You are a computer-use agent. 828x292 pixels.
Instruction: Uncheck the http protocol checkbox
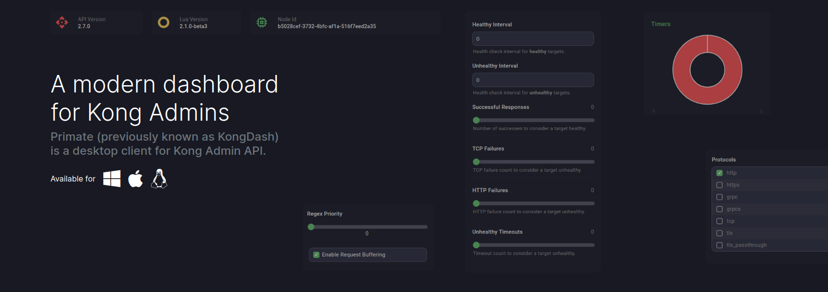tap(719, 173)
